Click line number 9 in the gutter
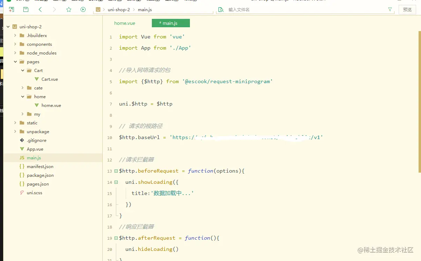Screen dimensions: 421x261 coord(111,126)
